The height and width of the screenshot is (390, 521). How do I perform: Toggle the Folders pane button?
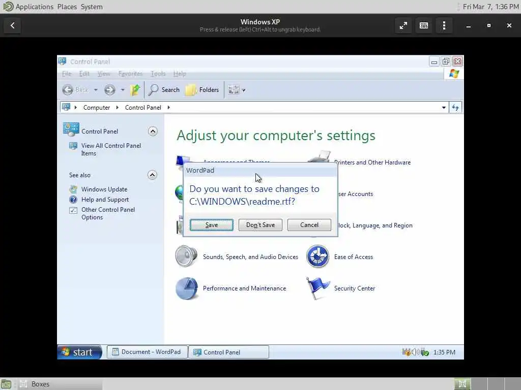pos(202,90)
